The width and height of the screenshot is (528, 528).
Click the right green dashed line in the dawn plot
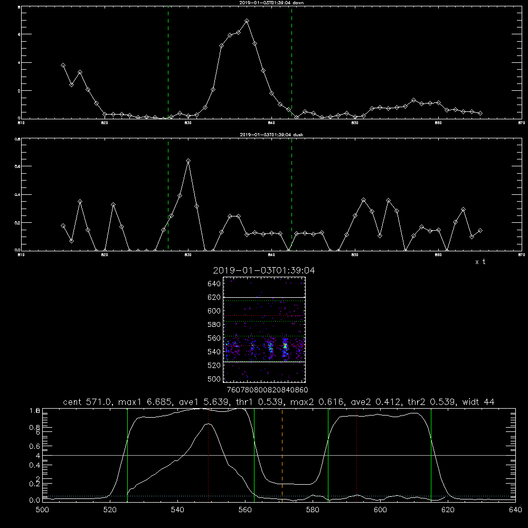pyautogui.click(x=291, y=62)
